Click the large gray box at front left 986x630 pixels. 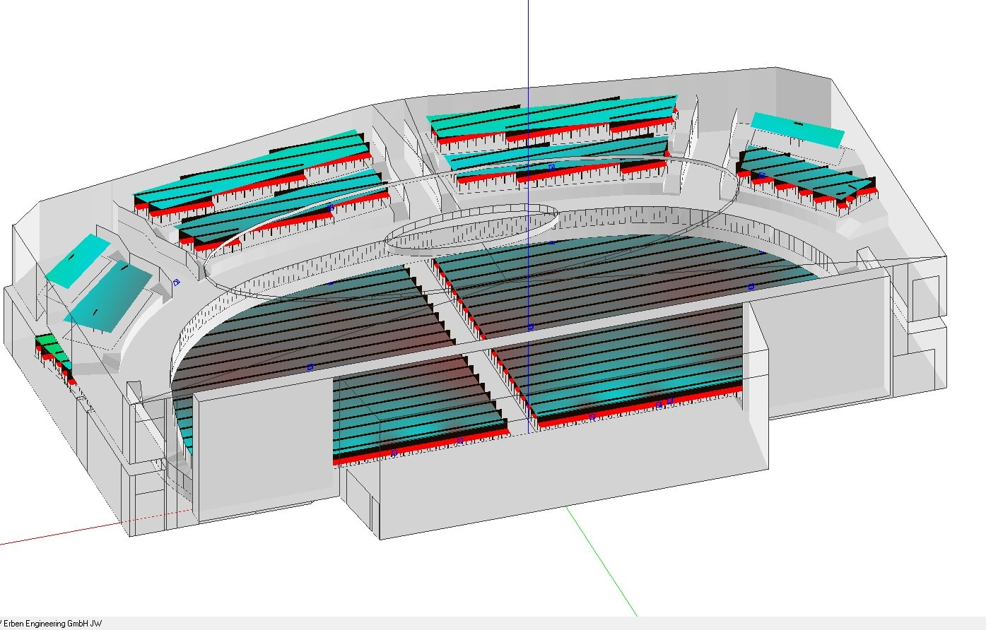(263, 452)
